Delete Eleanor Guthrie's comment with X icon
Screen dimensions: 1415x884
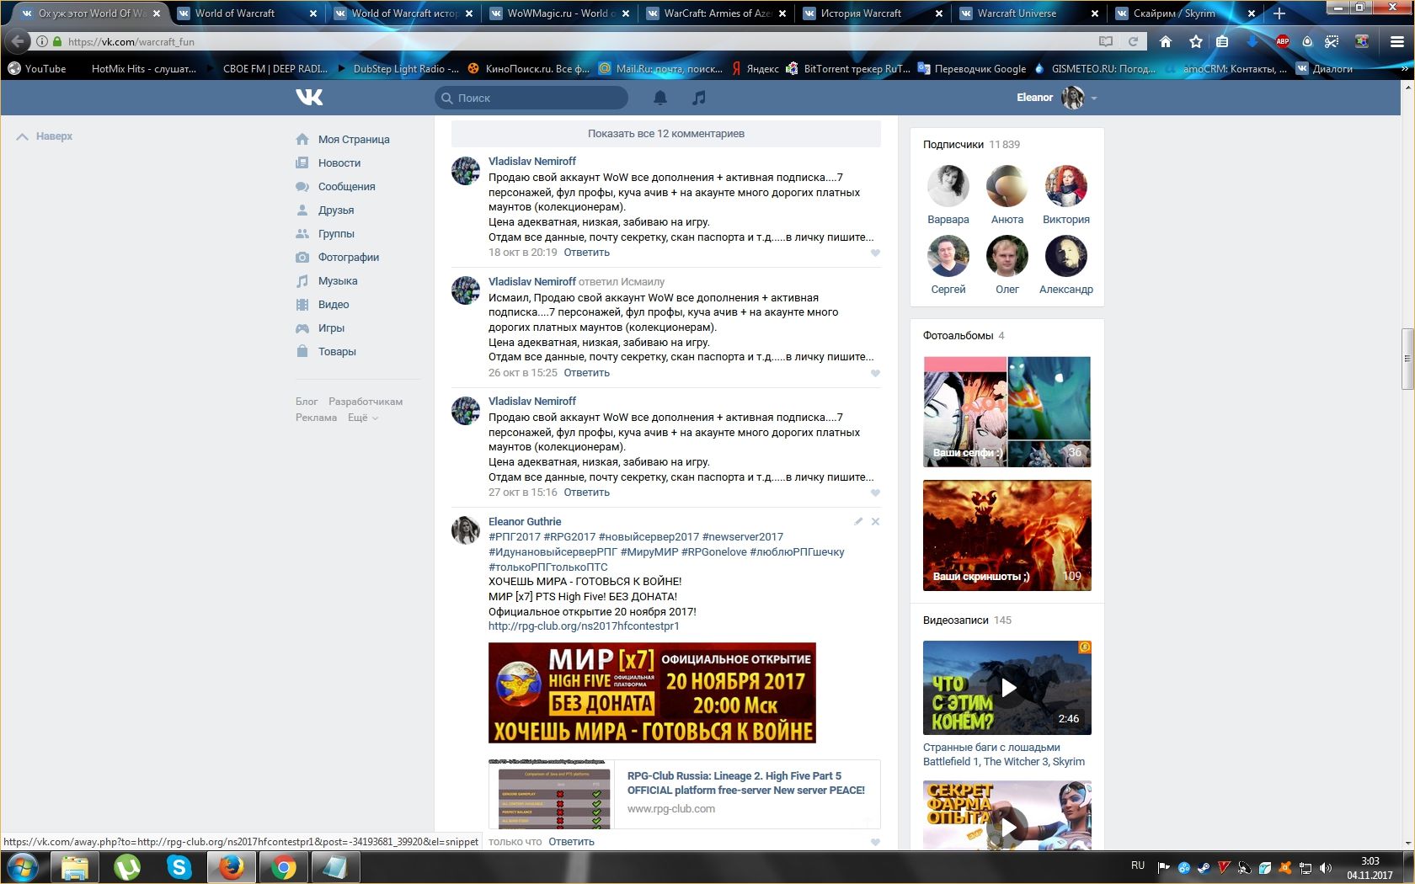click(875, 521)
